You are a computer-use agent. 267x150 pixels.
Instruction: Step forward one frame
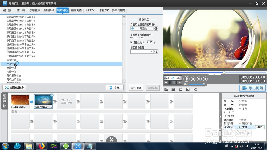(205, 79)
